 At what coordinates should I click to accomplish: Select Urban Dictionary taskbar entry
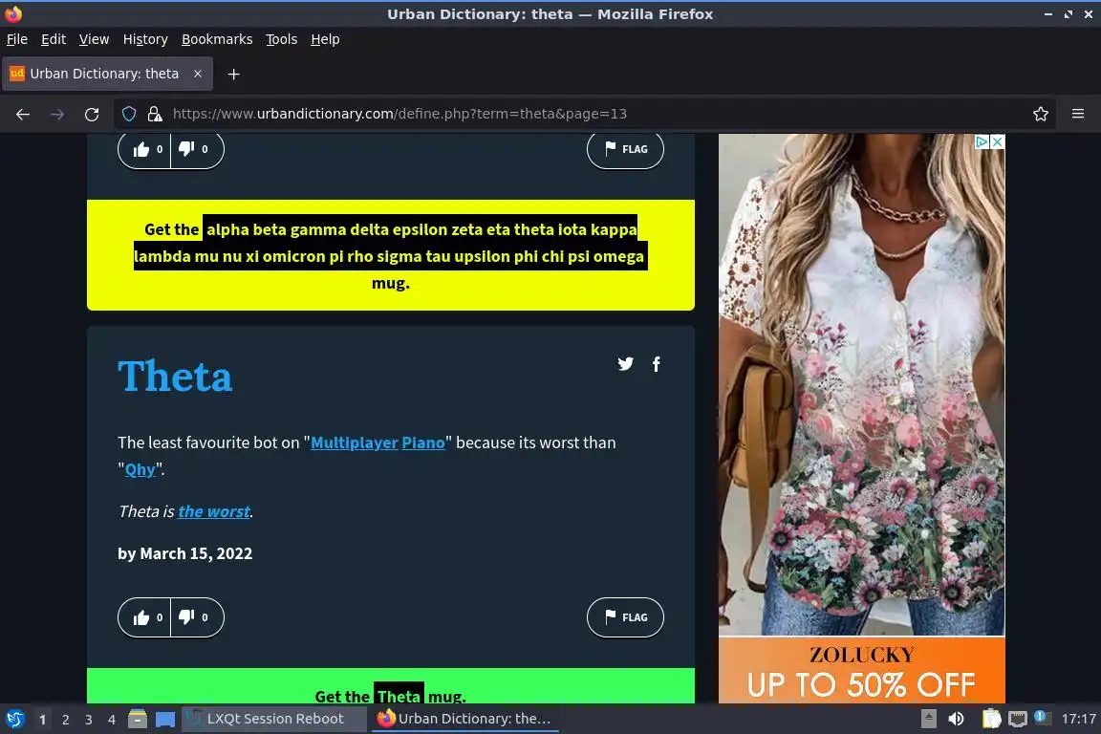(464, 719)
